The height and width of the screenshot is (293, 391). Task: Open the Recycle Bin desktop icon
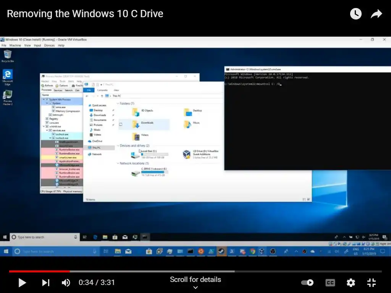8,56
